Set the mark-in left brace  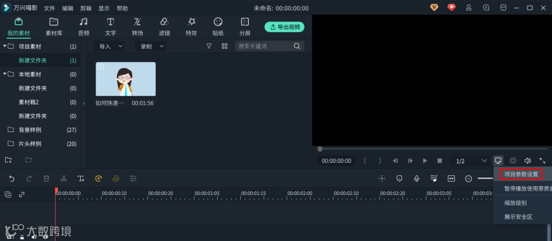click(365, 161)
